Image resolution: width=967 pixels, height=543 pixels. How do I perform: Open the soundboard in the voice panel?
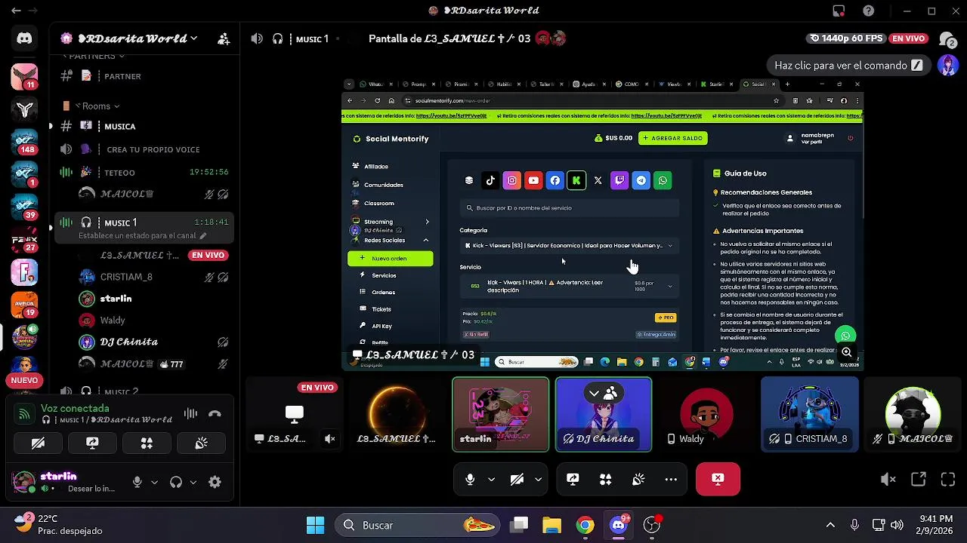pos(201,443)
